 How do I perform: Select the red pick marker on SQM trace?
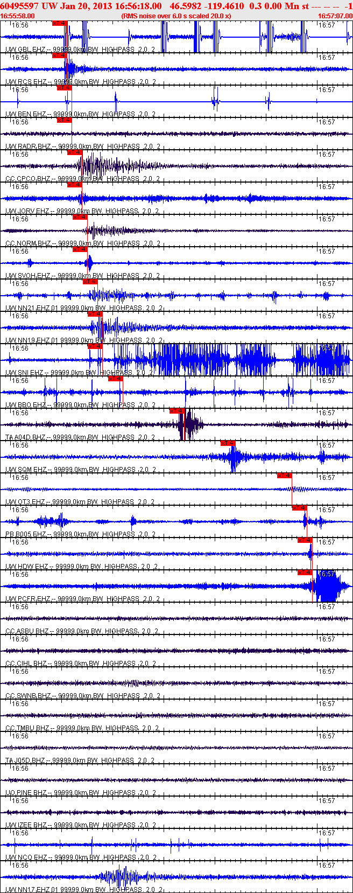point(228,443)
